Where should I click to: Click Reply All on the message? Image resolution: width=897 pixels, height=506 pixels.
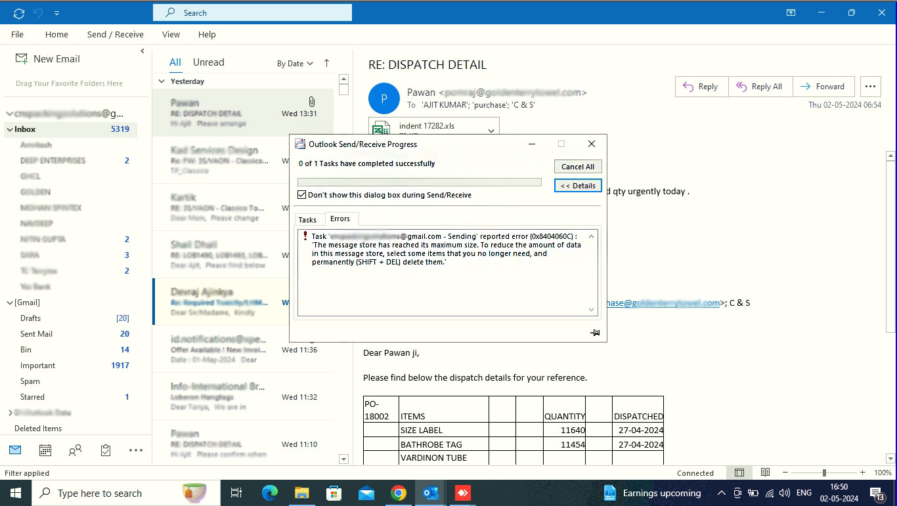point(760,86)
